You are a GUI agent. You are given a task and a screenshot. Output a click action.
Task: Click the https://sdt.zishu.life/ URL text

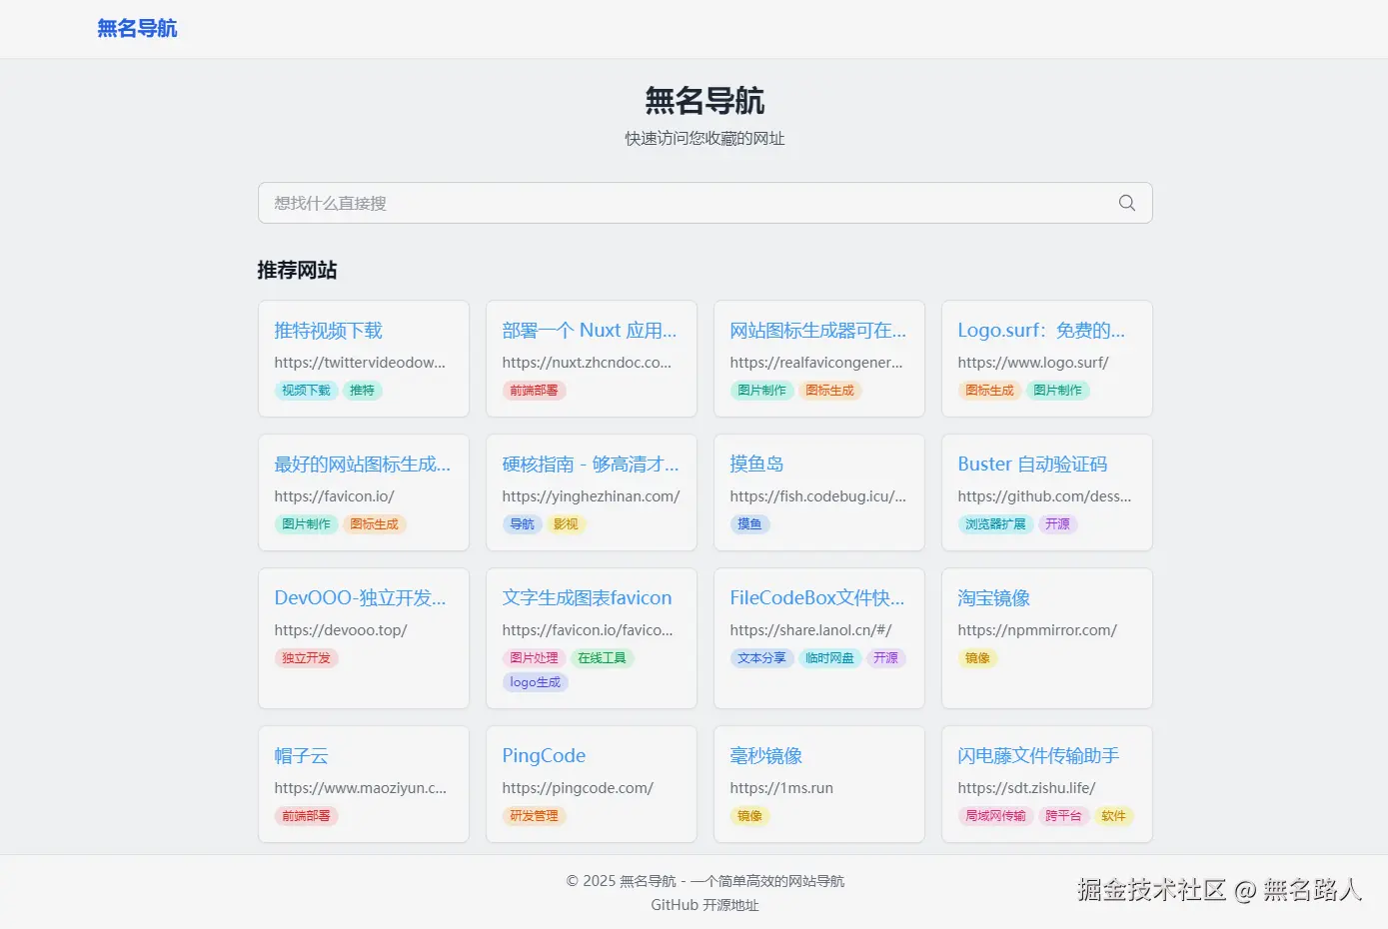coord(1026,788)
